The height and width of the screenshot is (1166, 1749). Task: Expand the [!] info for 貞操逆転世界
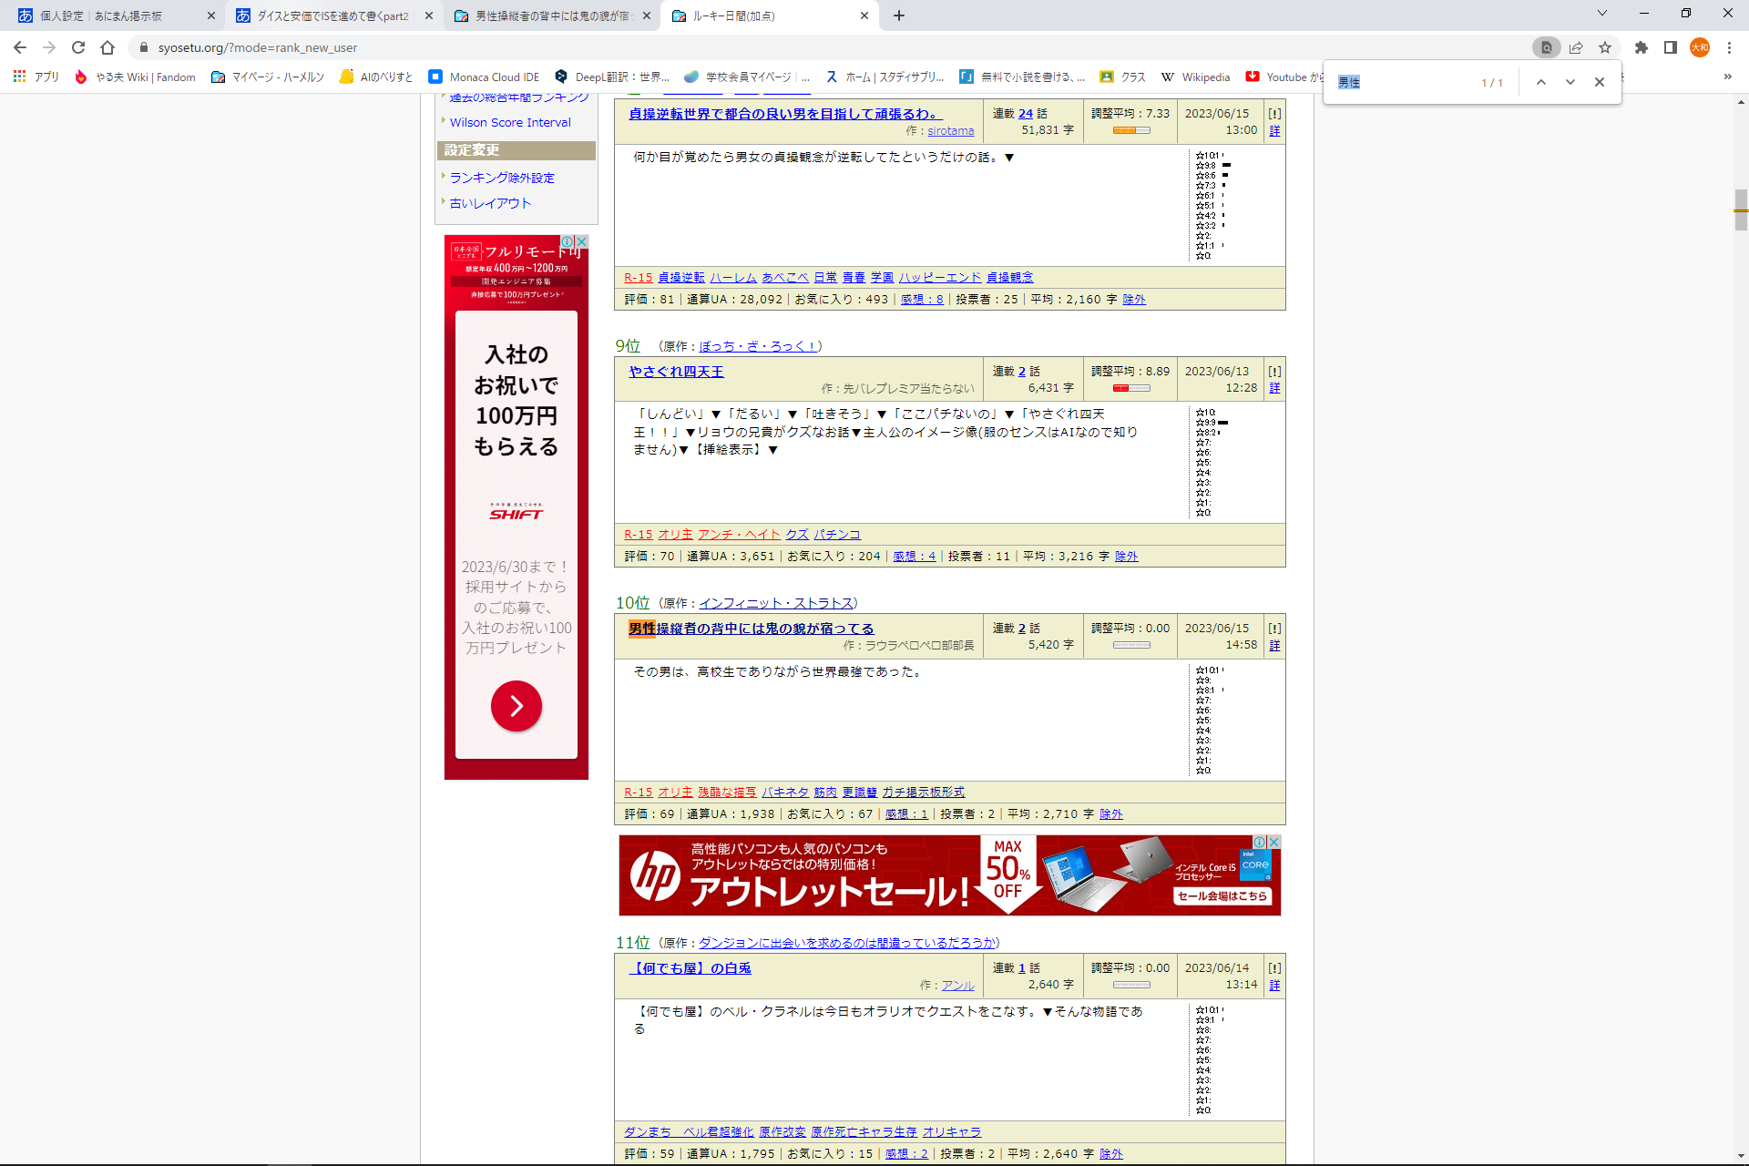(x=1274, y=114)
